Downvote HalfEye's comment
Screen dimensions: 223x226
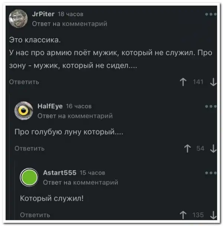[x=213, y=149]
